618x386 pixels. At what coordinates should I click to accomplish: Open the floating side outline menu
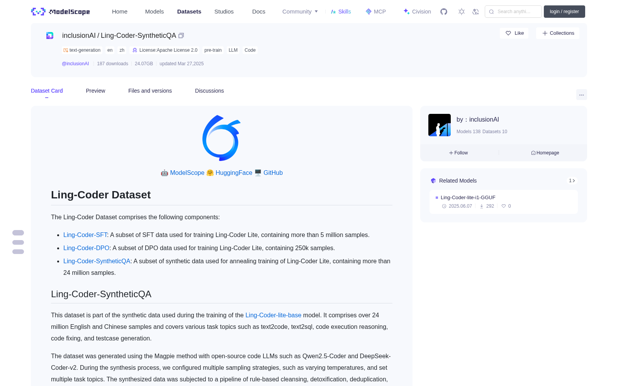coord(18,242)
